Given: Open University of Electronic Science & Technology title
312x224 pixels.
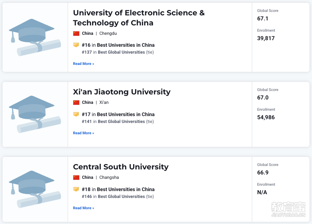Looking at the screenshot, I should coord(139,18).
